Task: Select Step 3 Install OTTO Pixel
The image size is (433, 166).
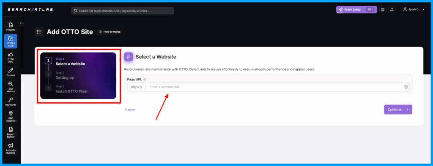Action: coord(66,89)
